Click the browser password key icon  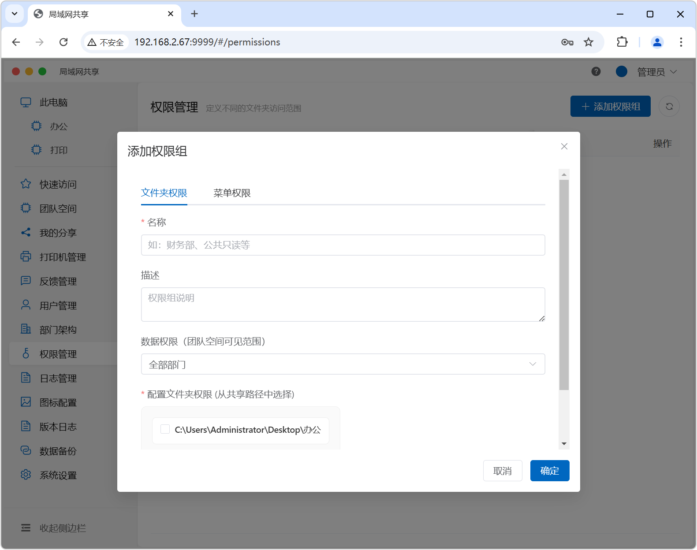[567, 42]
